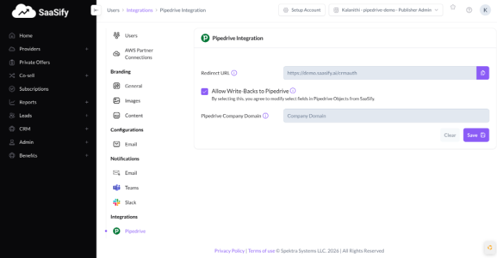
Task: Open General branding settings
Action: (133, 86)
